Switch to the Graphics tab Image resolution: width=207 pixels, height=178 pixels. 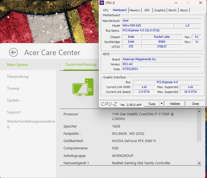160,10
